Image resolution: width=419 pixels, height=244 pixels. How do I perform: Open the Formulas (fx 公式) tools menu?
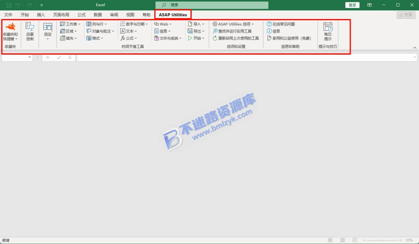[128, 38]
